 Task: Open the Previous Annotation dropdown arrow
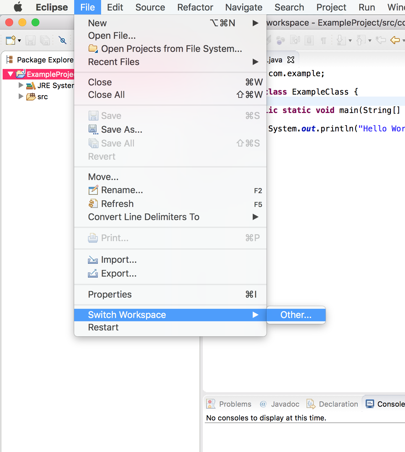370,41
